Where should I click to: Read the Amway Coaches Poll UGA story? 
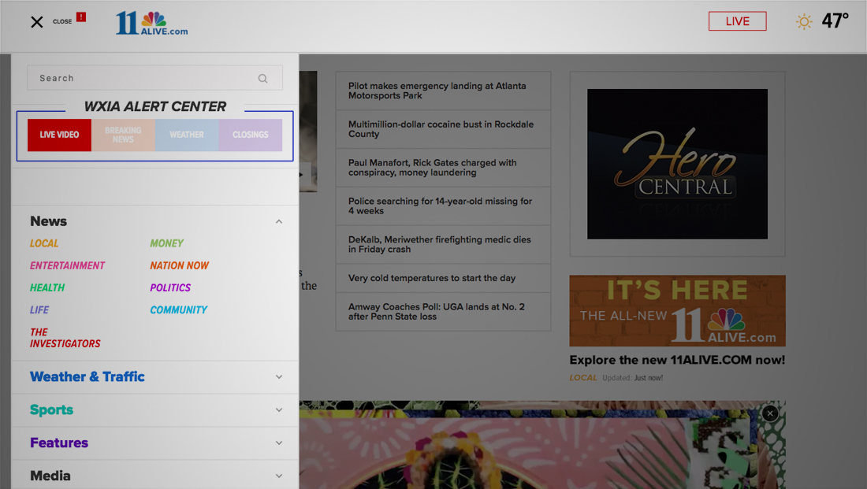tap(443, 312)
